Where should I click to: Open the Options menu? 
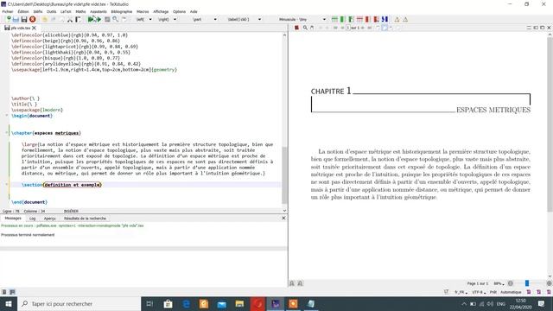point(179,11)
